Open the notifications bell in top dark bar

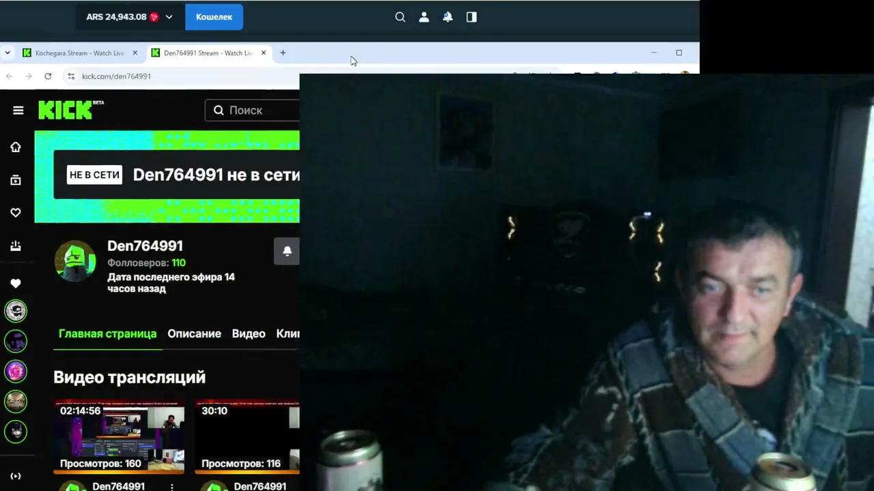coord(447,17)
